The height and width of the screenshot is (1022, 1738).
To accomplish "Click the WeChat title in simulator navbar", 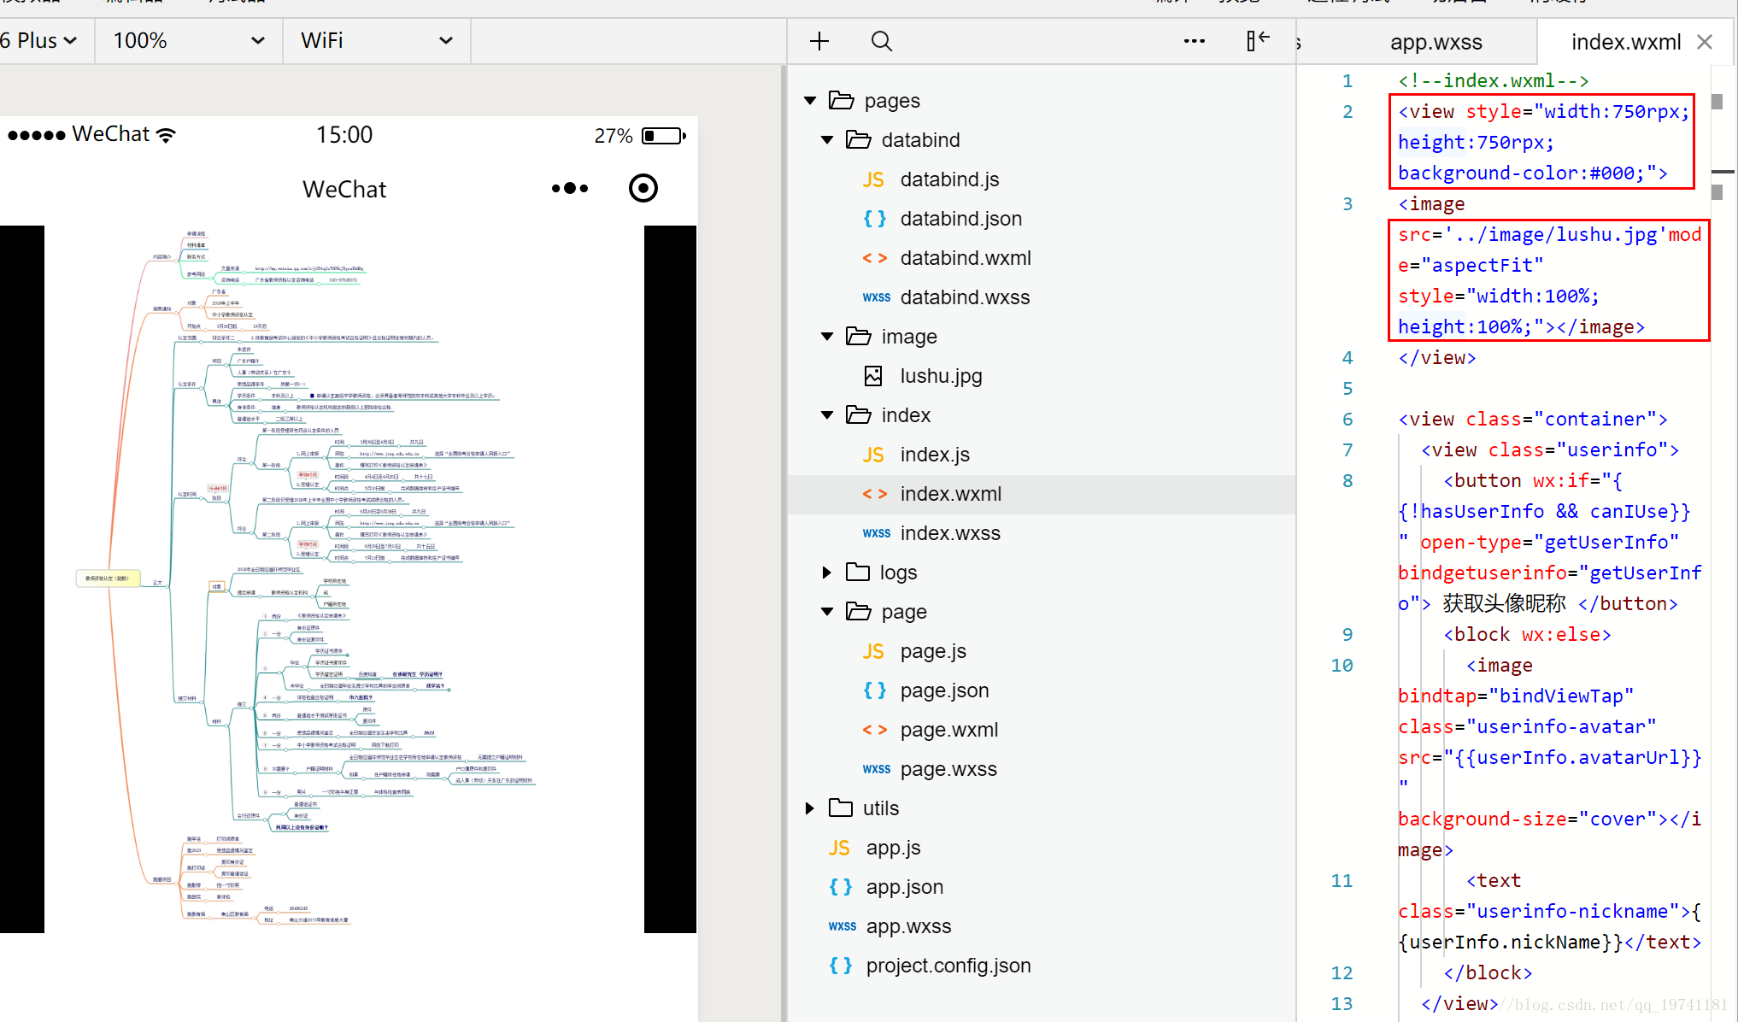I will 344,190.
